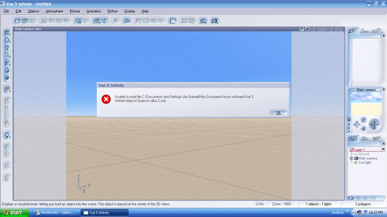Click the new layer icon below layer list
The width and height of the screenshot is (387, 217).
351,198
